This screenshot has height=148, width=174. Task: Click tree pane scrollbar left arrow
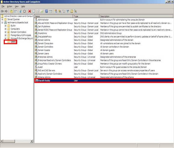(2, 141)
